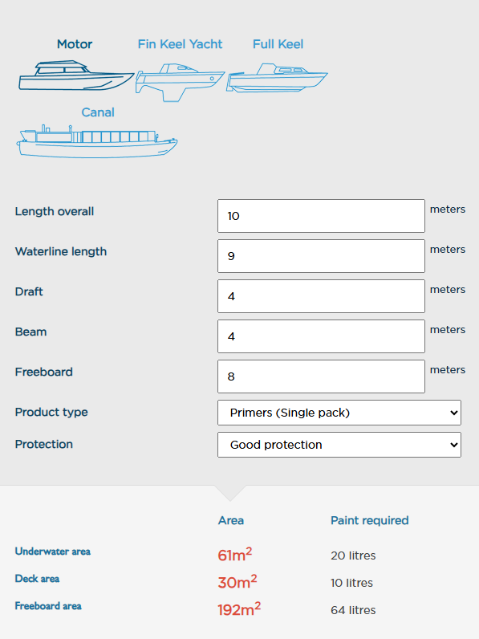This screenshot has height=639, width=479.
Task: Click the Underwater area 61m² value
Action: [235, 555]
